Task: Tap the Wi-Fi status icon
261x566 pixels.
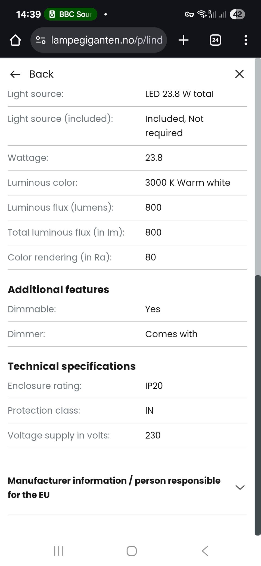Action: (202, 14)
